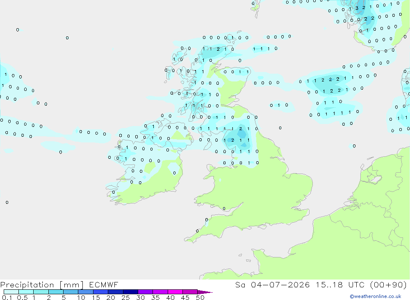
Task: Click the date "Sa 04-07-2026"
Action: pos(273,284)
